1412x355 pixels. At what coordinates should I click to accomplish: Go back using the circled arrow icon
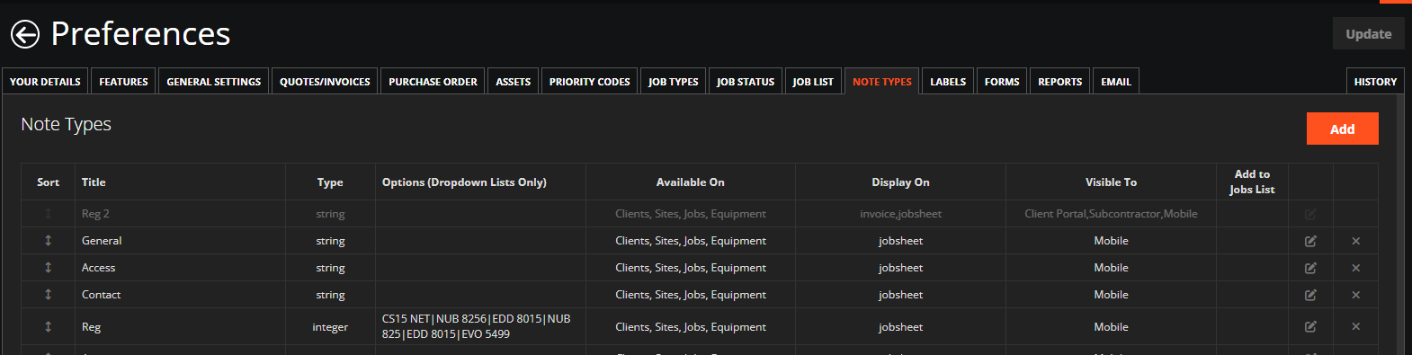click(x=25, y=35)
